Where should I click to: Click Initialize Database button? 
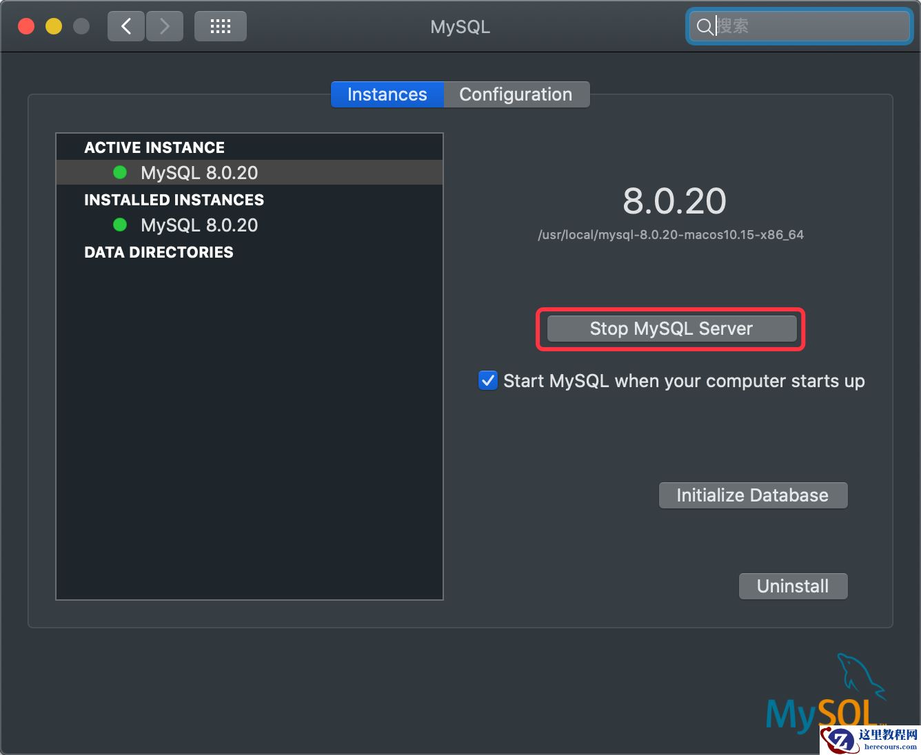pyautogui.click(x=753, y=495)
